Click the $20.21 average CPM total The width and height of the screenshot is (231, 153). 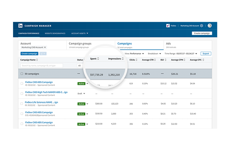point(175,74)
